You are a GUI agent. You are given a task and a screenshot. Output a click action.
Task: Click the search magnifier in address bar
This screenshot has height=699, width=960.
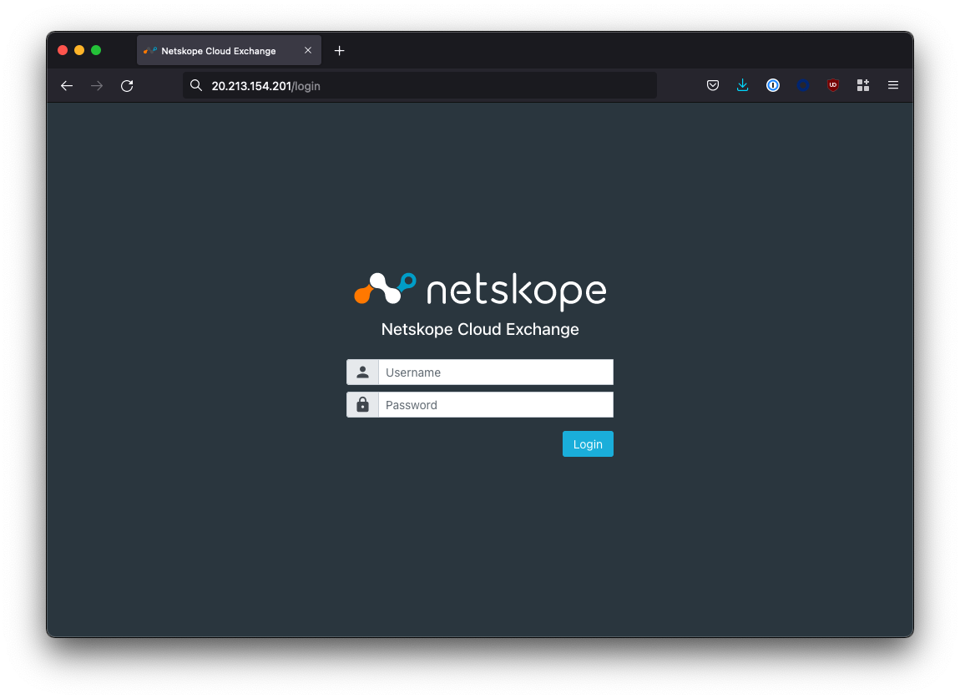[196, 85]
